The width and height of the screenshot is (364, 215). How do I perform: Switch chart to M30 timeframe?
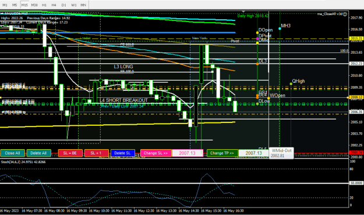(x=34, y=5)
